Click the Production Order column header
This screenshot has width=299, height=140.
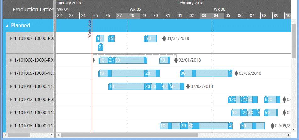[x=33, y=9]
